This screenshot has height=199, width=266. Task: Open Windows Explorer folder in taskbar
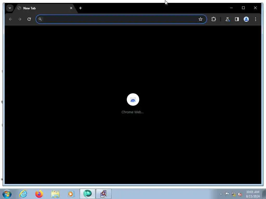(55, 194)
